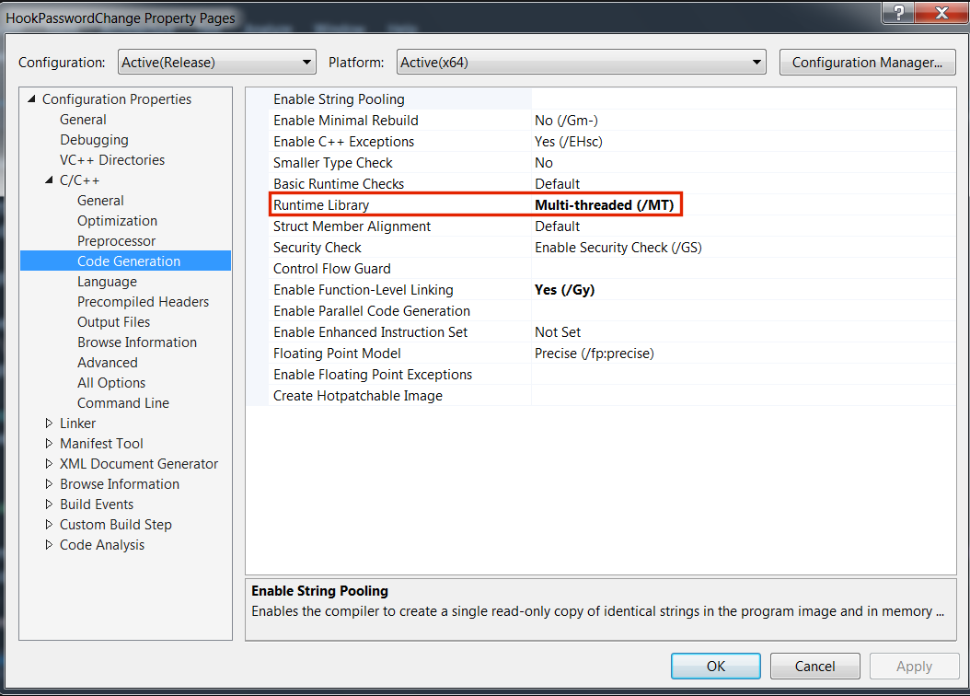Open the Platform dropdown
This screenshot has height=696, width=970.
tap(582, 63)
